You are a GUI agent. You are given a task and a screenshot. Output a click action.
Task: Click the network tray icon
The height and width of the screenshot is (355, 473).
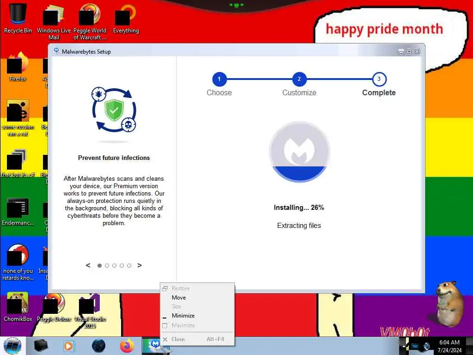point(415,346)
